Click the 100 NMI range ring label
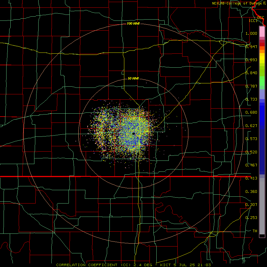Image resolution: width=267 pixels, height=267 pixels. click(133, 23)
